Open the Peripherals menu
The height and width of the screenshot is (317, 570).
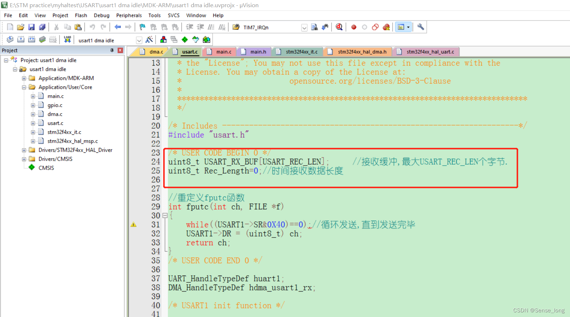(129, 15)
